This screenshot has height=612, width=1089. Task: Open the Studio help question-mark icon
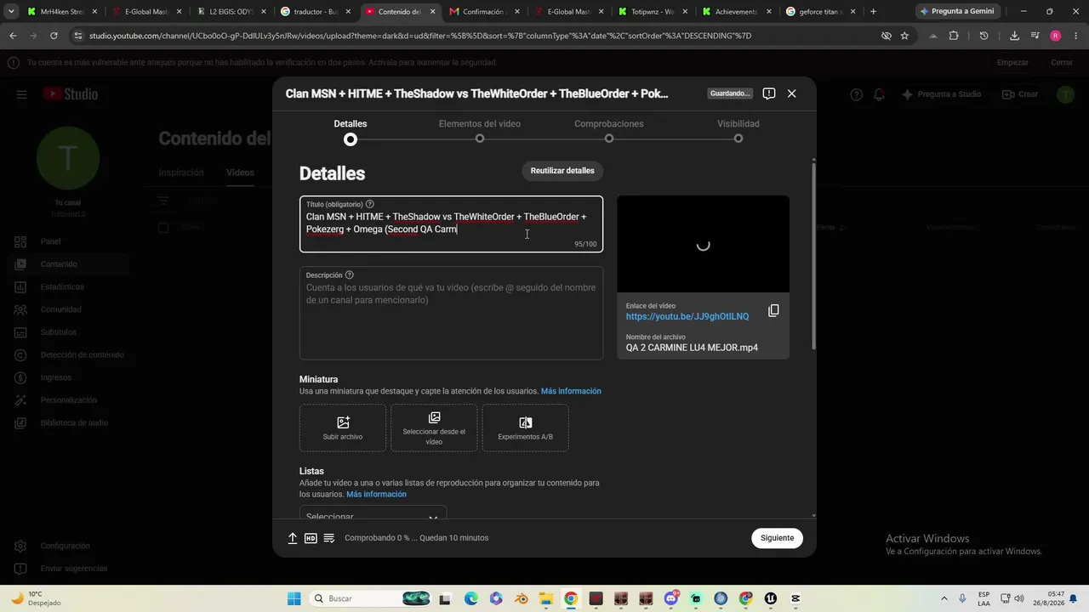(857, 94)
